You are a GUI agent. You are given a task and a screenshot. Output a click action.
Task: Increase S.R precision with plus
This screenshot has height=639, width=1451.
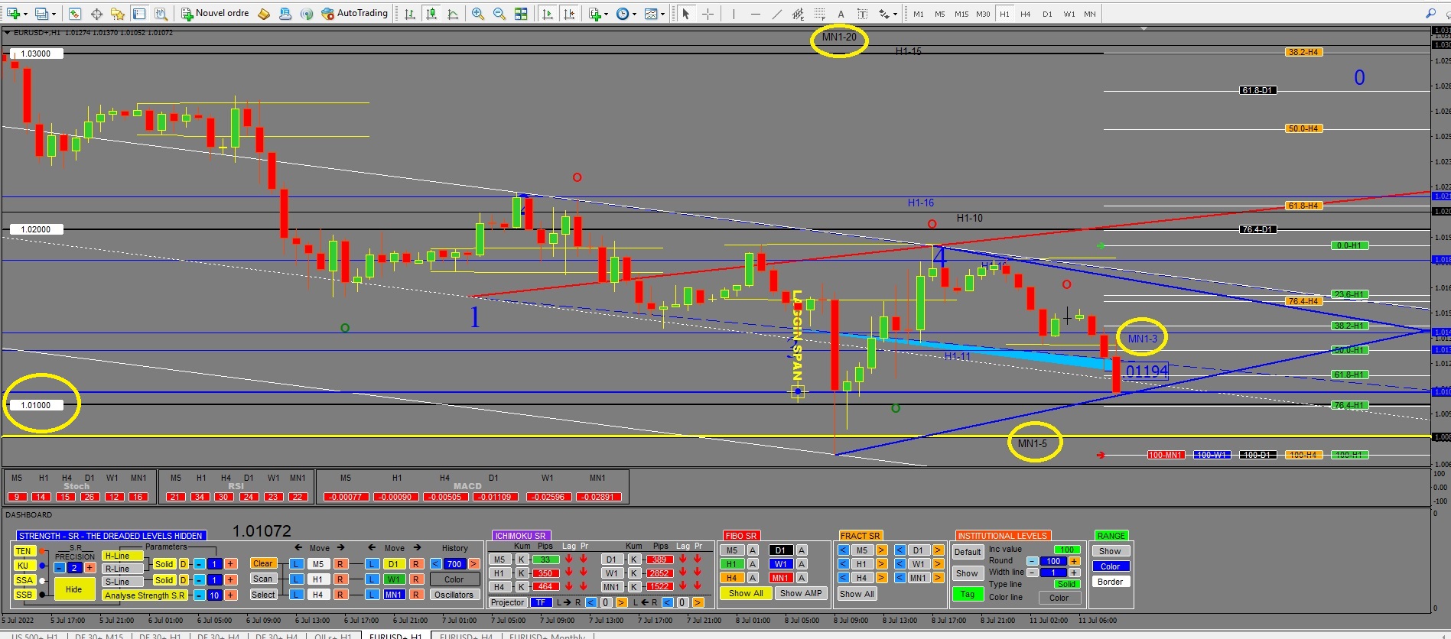pyautogui.click(x=89, y=568)
